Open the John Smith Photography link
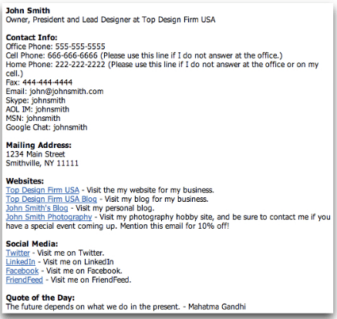Viewport: 337px width, 319px height. (x=49, y=217)
